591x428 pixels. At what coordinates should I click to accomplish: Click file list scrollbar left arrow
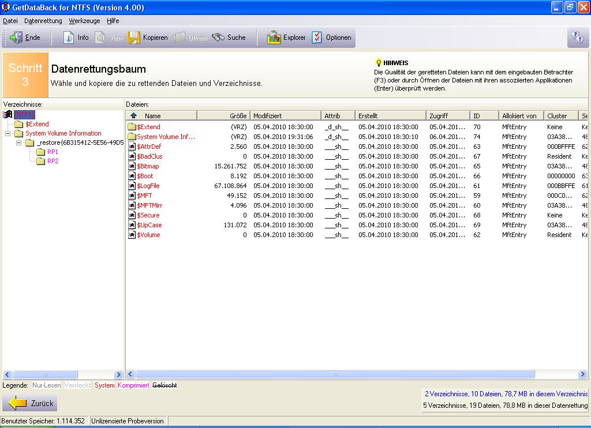click(131, 374)
